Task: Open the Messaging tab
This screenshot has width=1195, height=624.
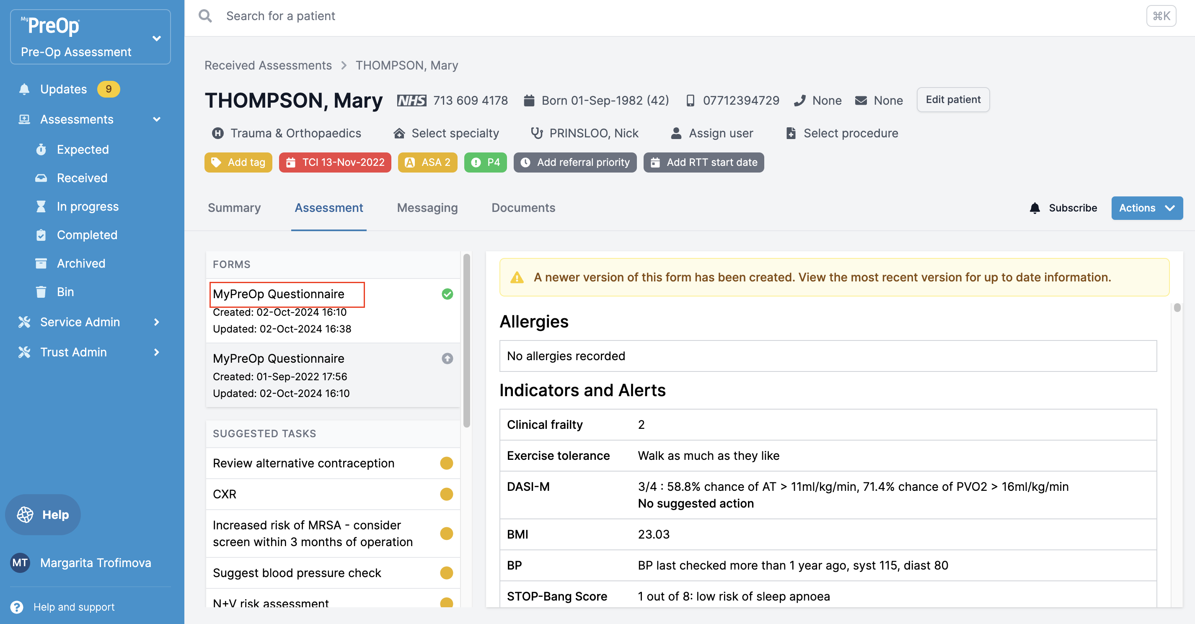Action: [427, 208]
